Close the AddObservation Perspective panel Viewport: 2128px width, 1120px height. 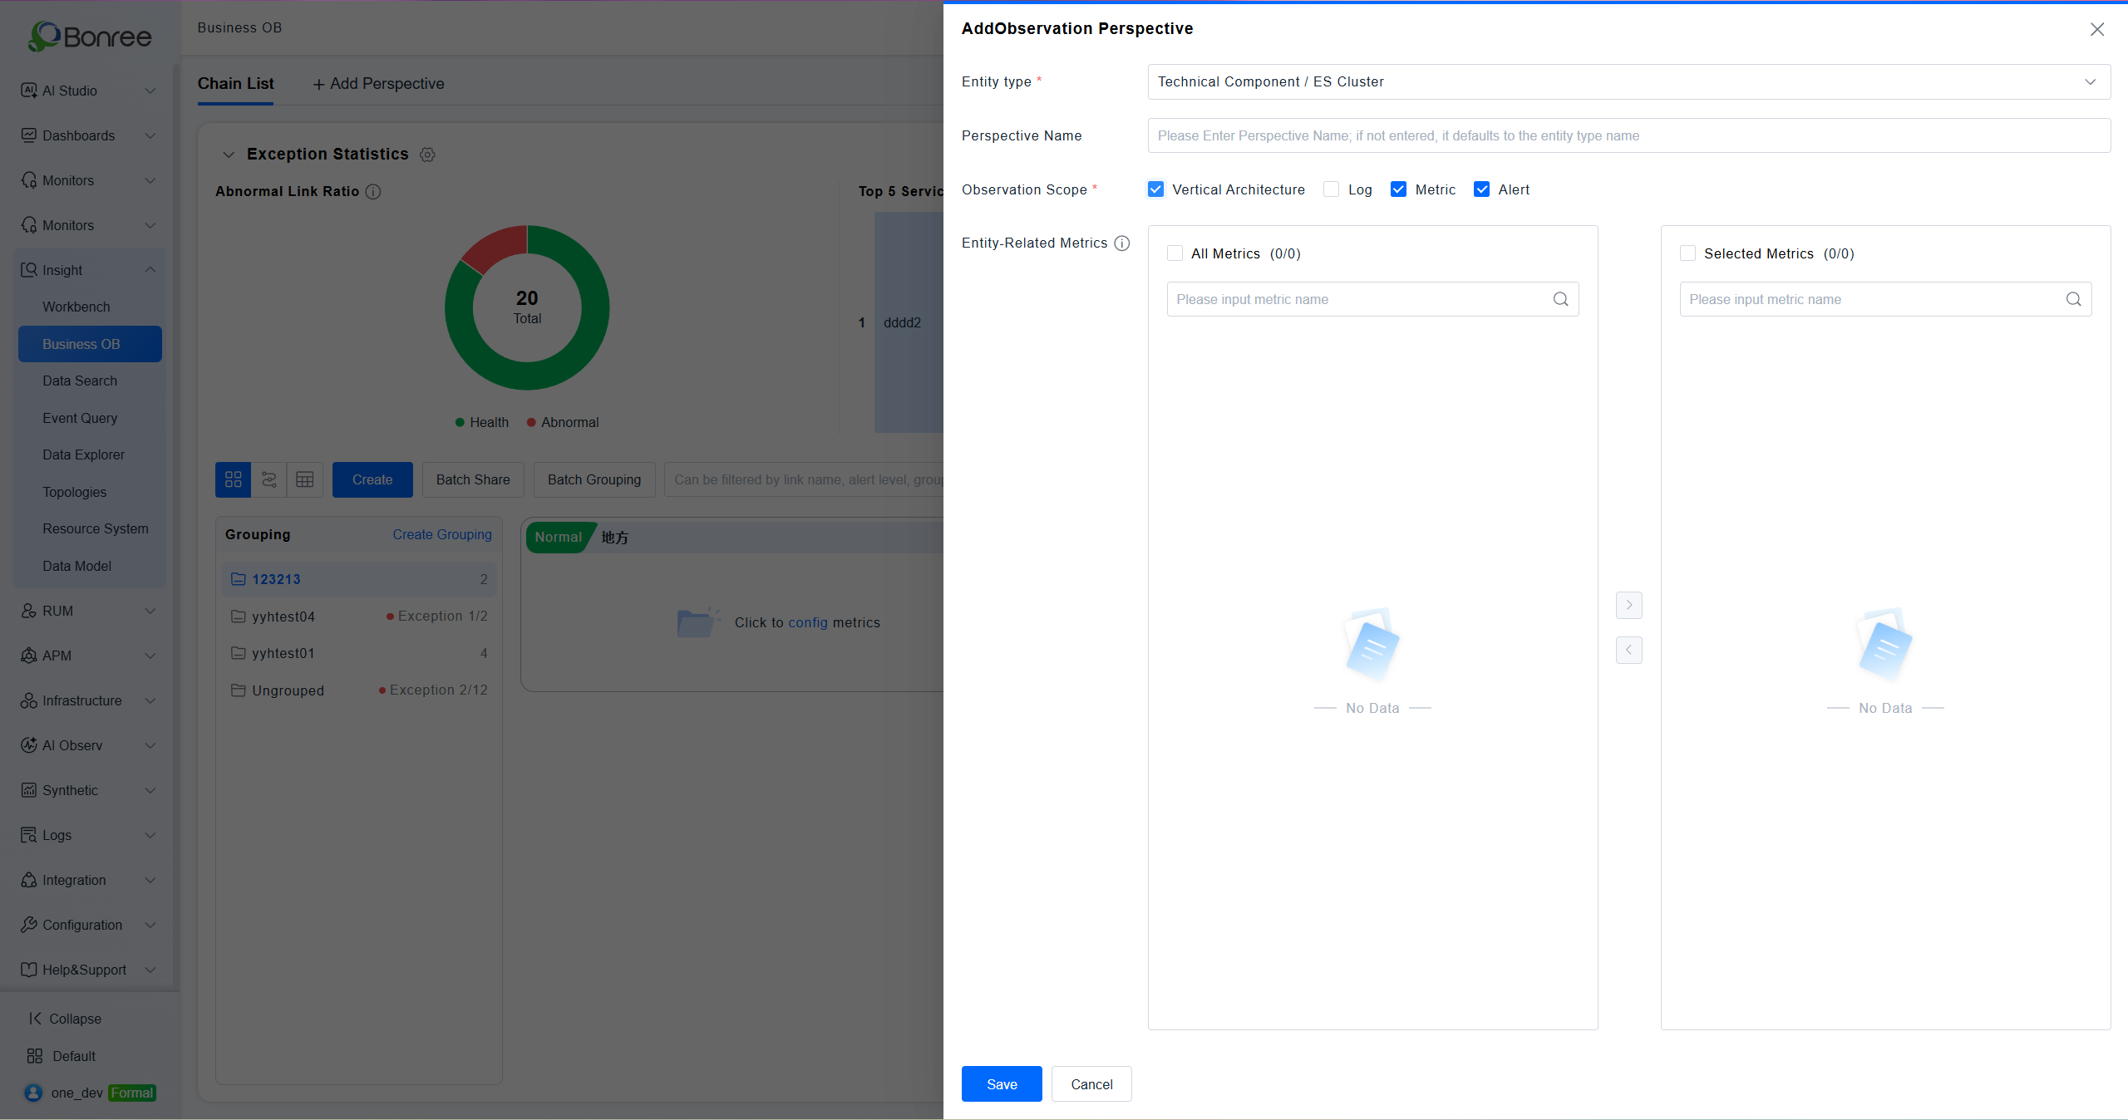coord(2097,29)
